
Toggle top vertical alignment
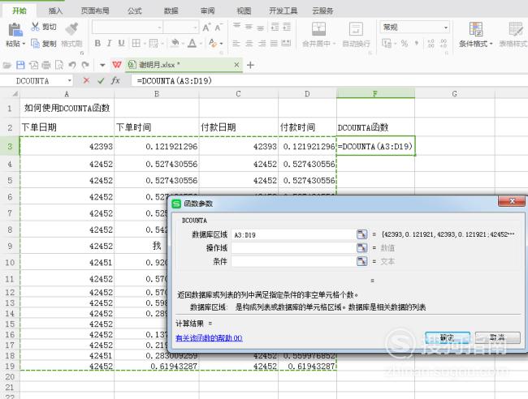(x=236, y=27)
